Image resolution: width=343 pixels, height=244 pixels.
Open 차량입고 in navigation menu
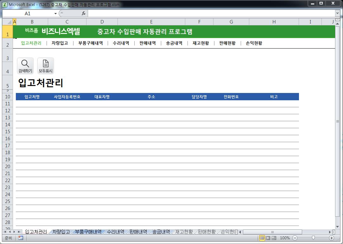[60, 43]
